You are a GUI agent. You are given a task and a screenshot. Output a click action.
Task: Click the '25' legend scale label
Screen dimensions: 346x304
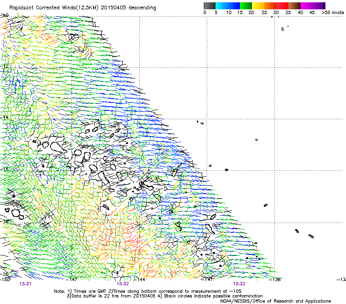pos(264,13)
